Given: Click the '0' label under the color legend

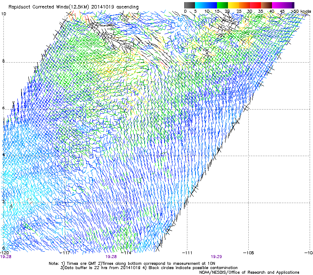Looking at the screenshot, I should click(x=185, y=11).
